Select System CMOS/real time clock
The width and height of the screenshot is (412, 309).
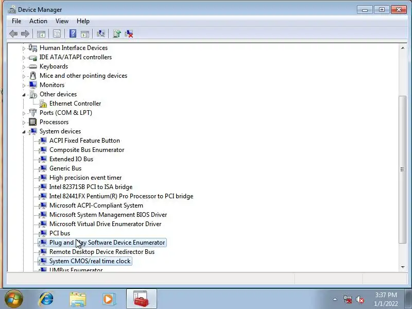point(90,261)
